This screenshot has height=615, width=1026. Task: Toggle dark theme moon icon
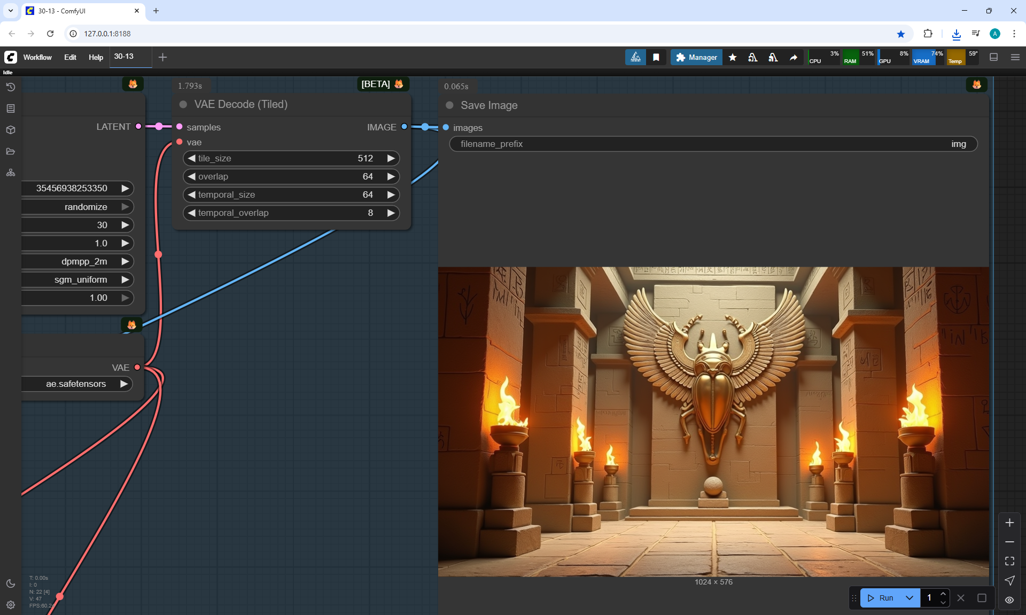[11, 583]
